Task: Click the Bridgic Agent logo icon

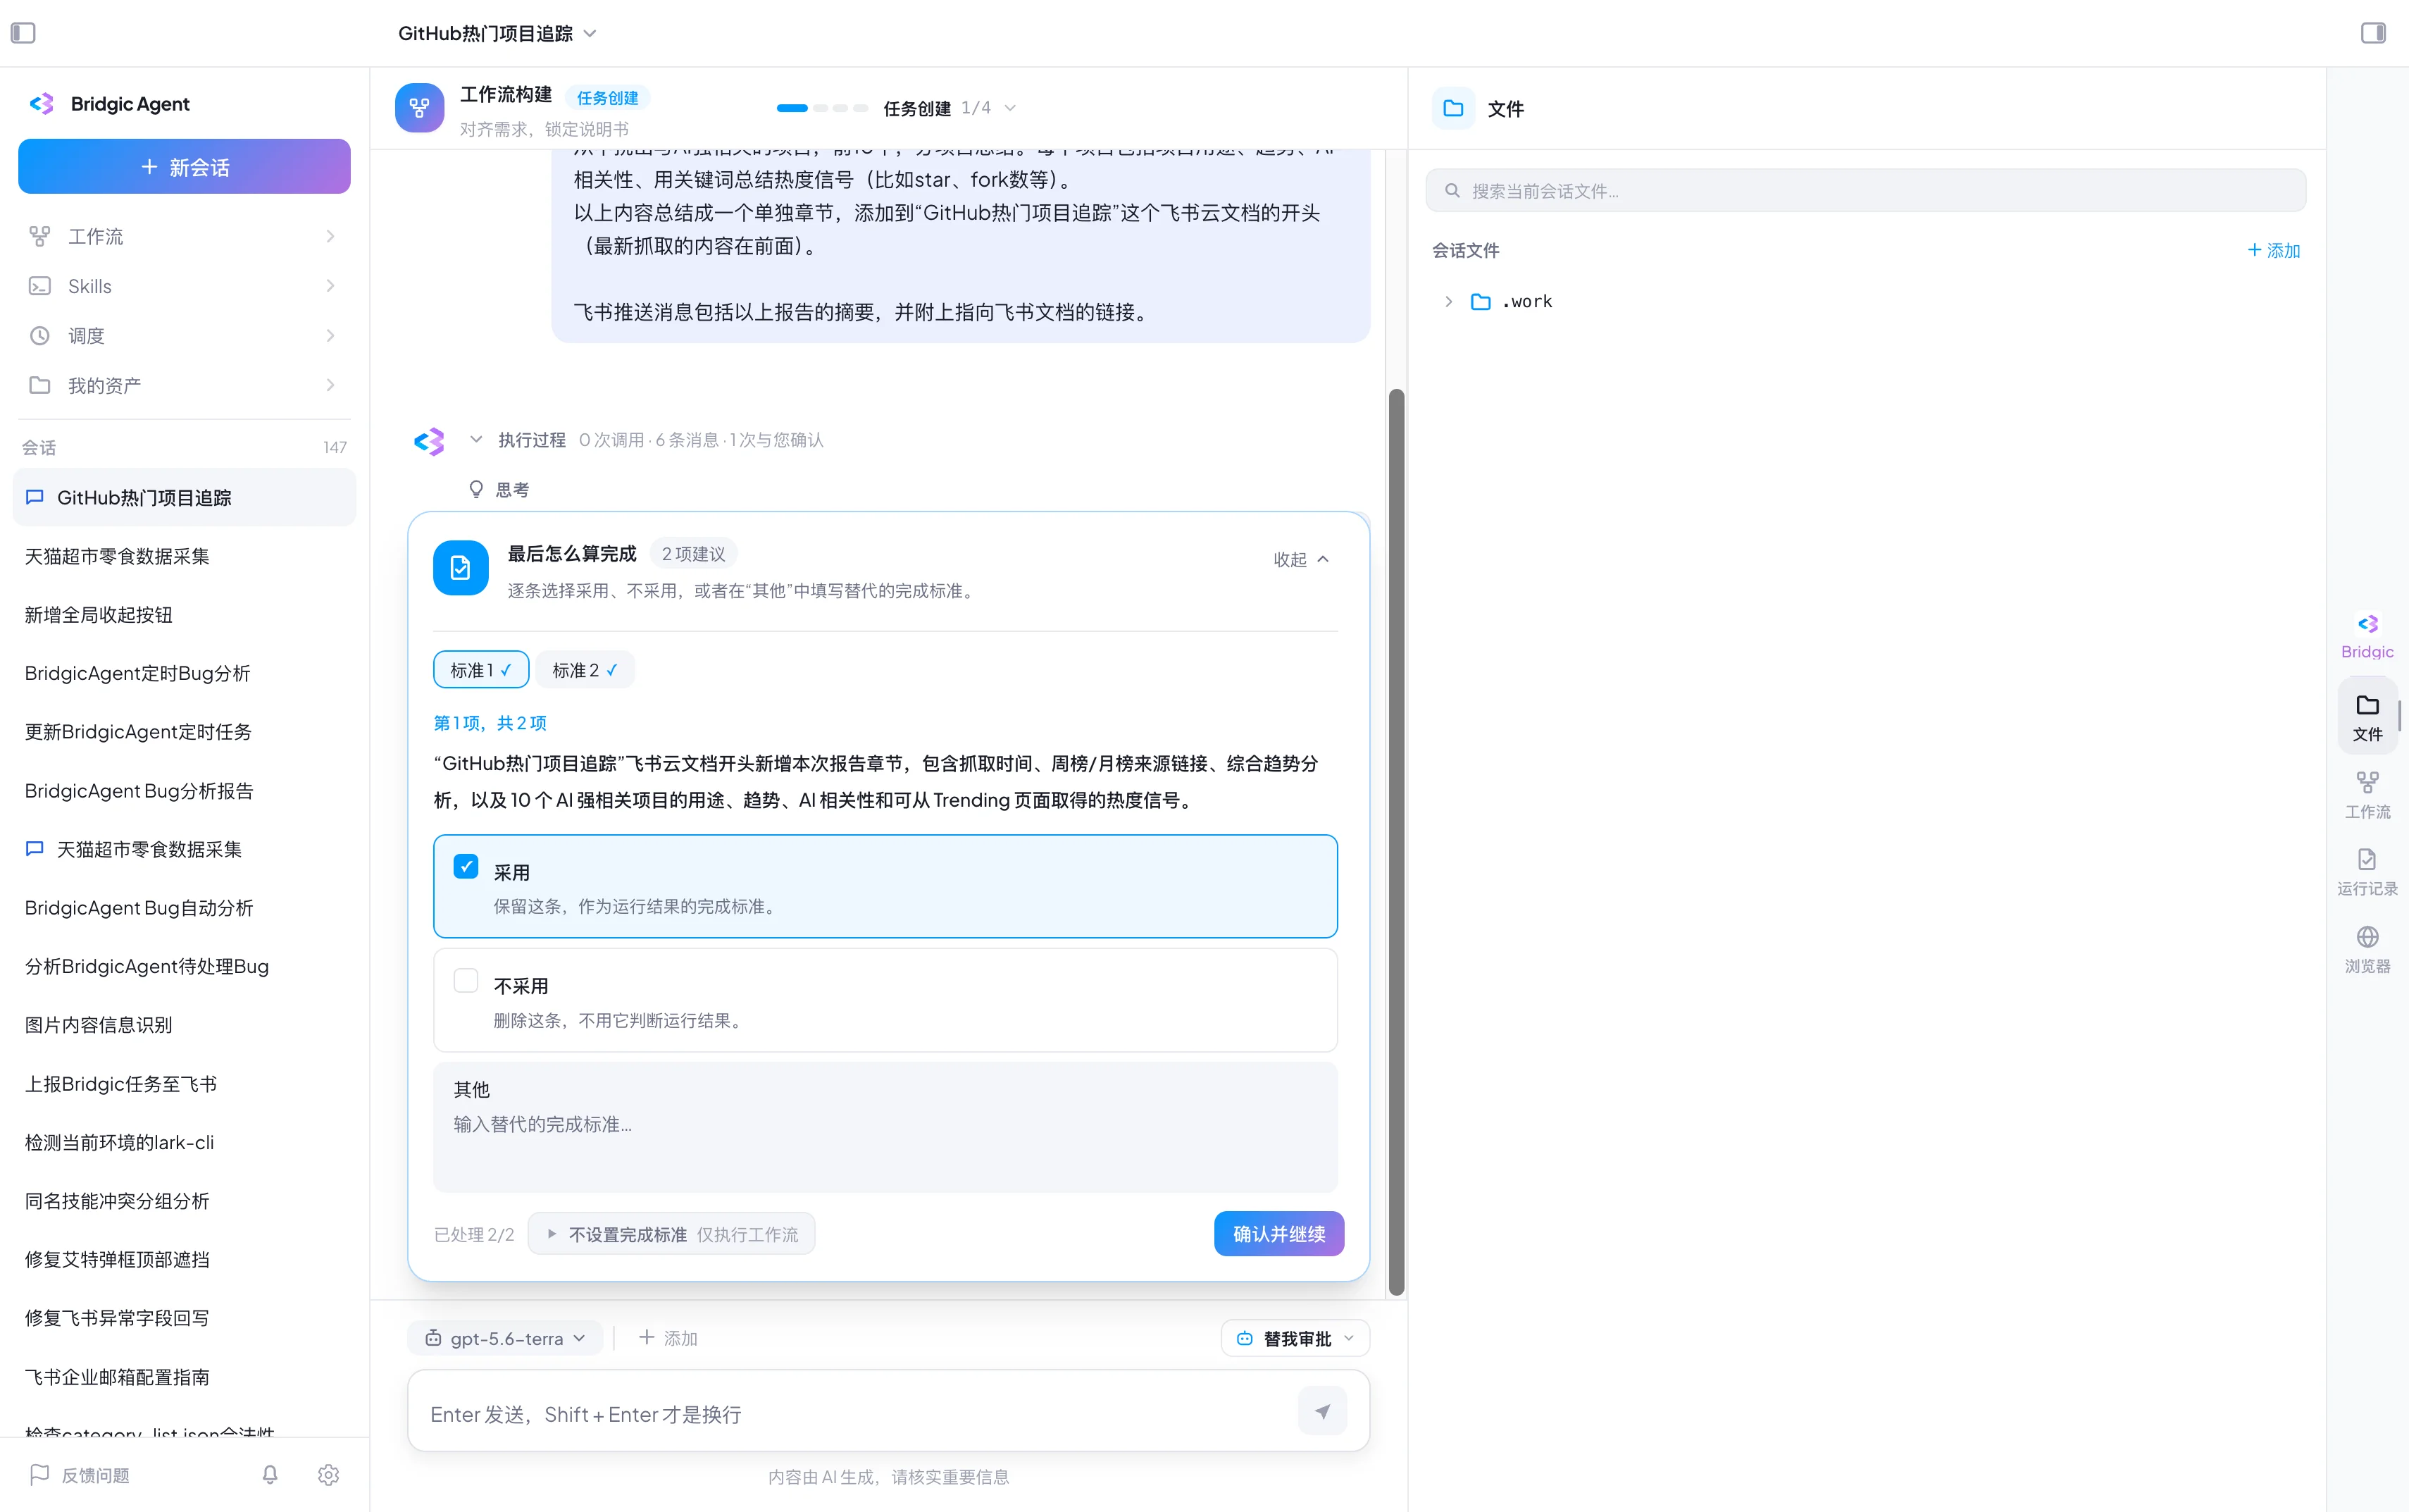Action: click(42, 104)
